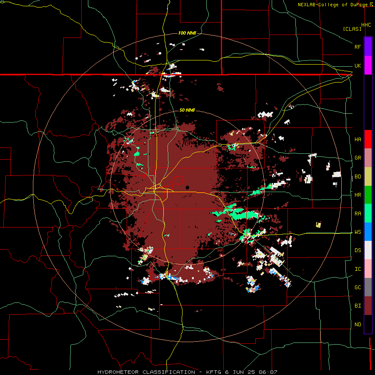This screenshot has width=375, height=375.
Task: Click the WS legend label
Action: (x=357, y=232)
